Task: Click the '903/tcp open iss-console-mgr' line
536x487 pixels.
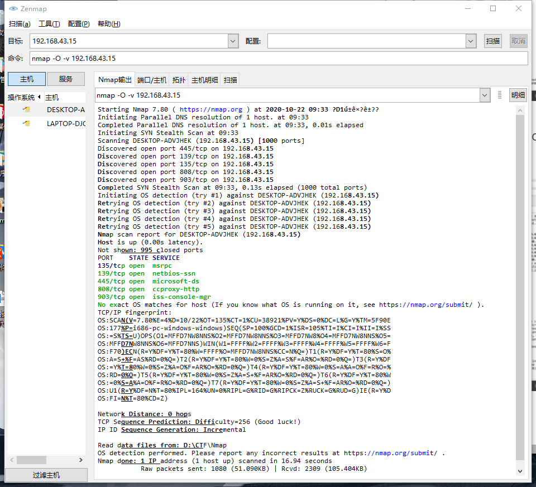Action: [x=154, y=297]
